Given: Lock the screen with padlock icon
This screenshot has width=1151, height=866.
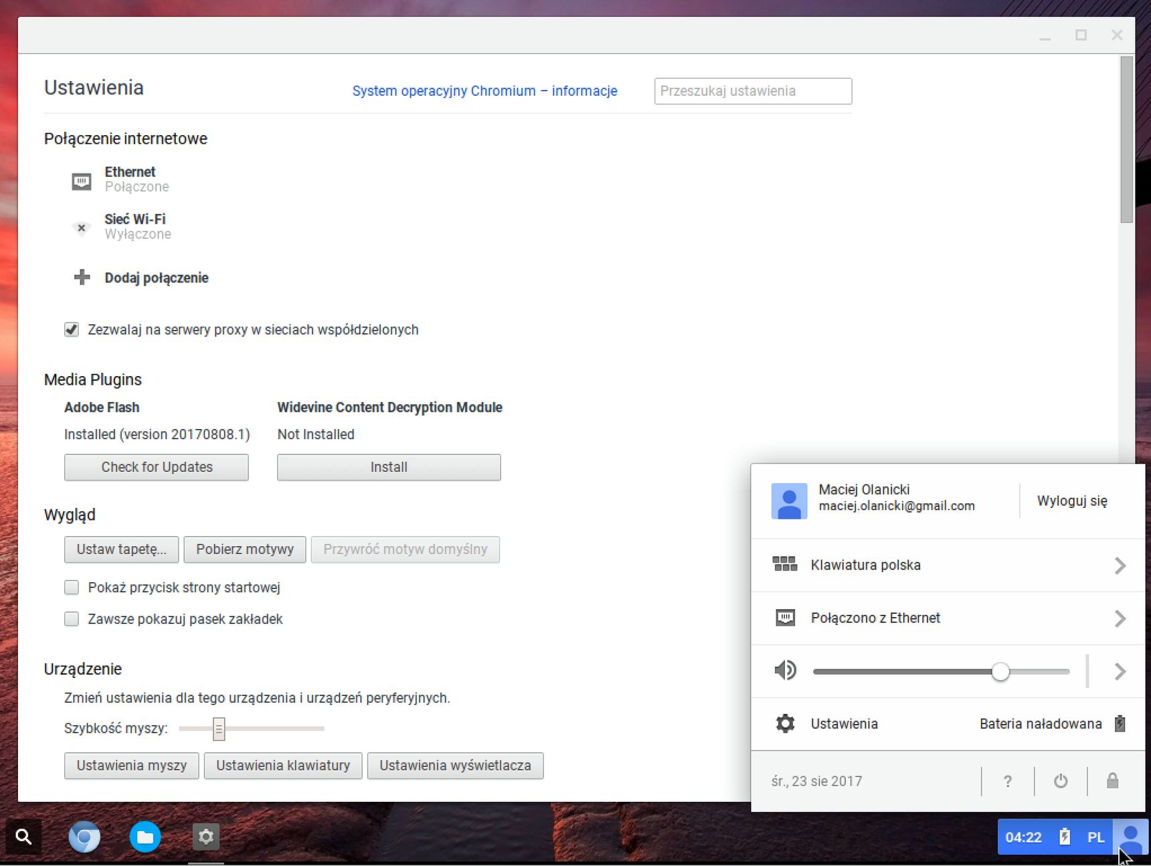Looking at the screenshot, I should 1112,780.
